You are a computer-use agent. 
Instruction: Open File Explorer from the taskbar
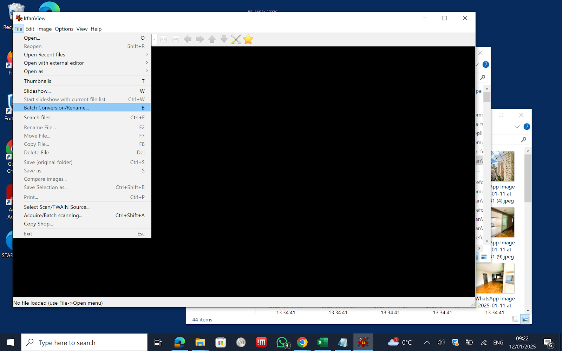click(x=200, y=342)
